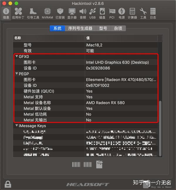Select the Ellesmere Radeon RX value
Image resolution: width=176 pixels, height=190 pixels.
pos(121,80)
